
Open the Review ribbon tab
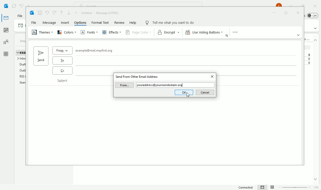[x=119, y=22]
